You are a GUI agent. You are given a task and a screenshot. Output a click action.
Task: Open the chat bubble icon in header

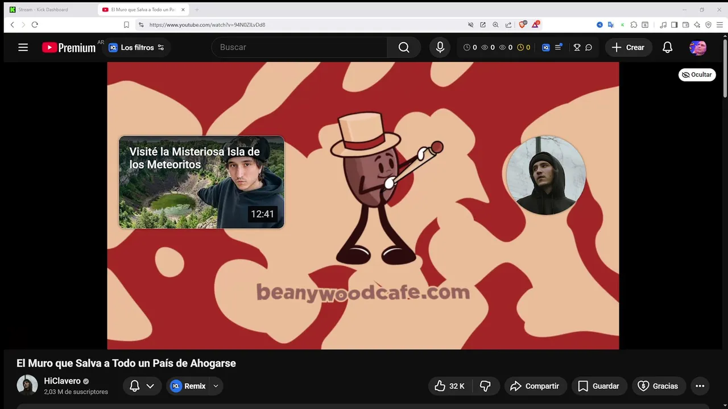pyautogui.click(x=589, y=48)
